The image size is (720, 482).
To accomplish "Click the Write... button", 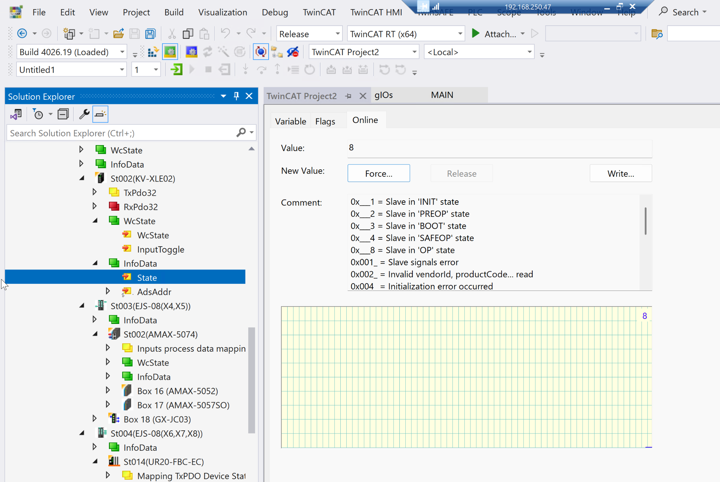I will pyautogui.click(x=621, y=174).
